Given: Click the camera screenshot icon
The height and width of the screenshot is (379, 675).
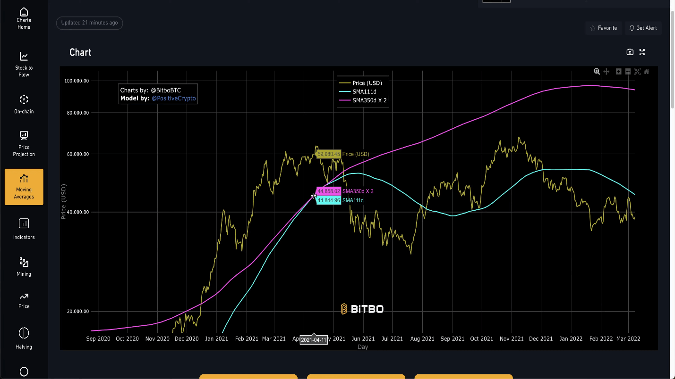Looking at the screenshot, I should (630, 52).
